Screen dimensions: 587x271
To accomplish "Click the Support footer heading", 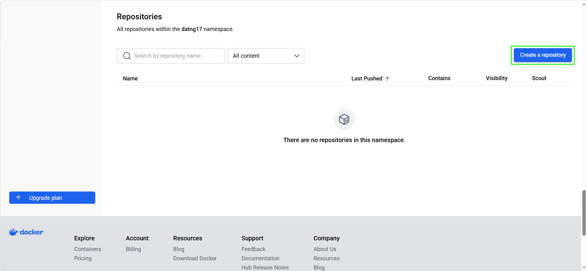I will pos(252,238).
